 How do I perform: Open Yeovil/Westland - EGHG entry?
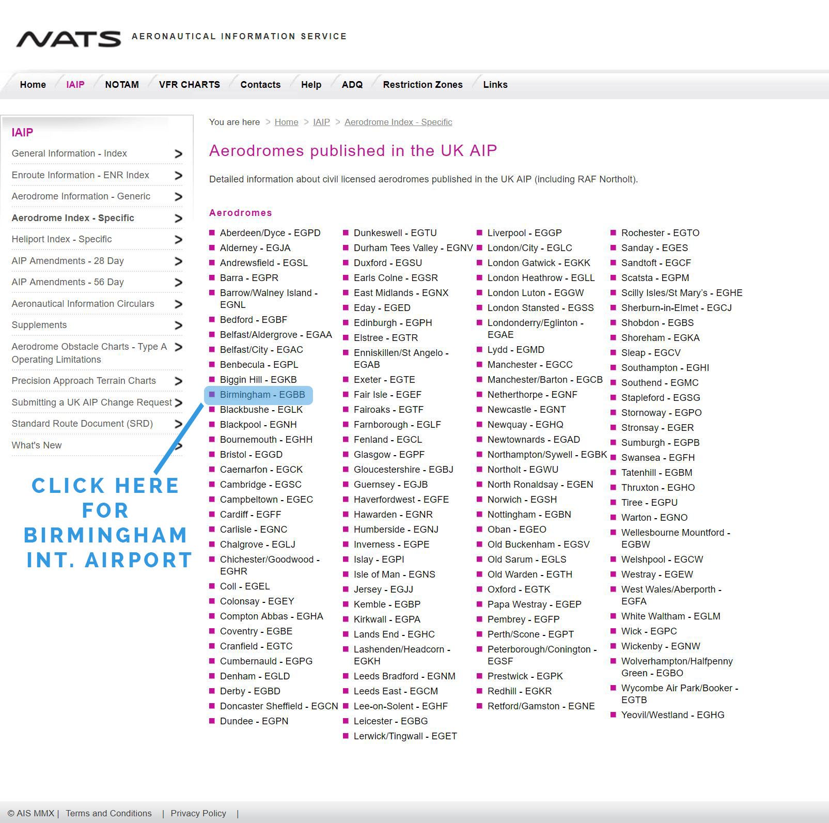pos(673,715)
